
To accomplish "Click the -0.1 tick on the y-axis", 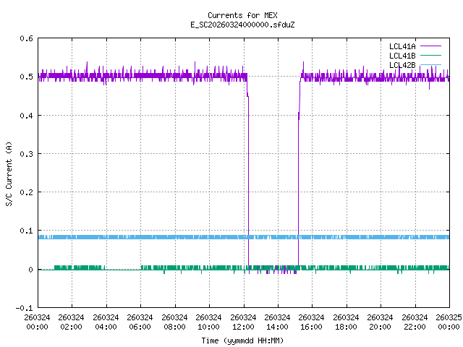I will coord(24,308).
